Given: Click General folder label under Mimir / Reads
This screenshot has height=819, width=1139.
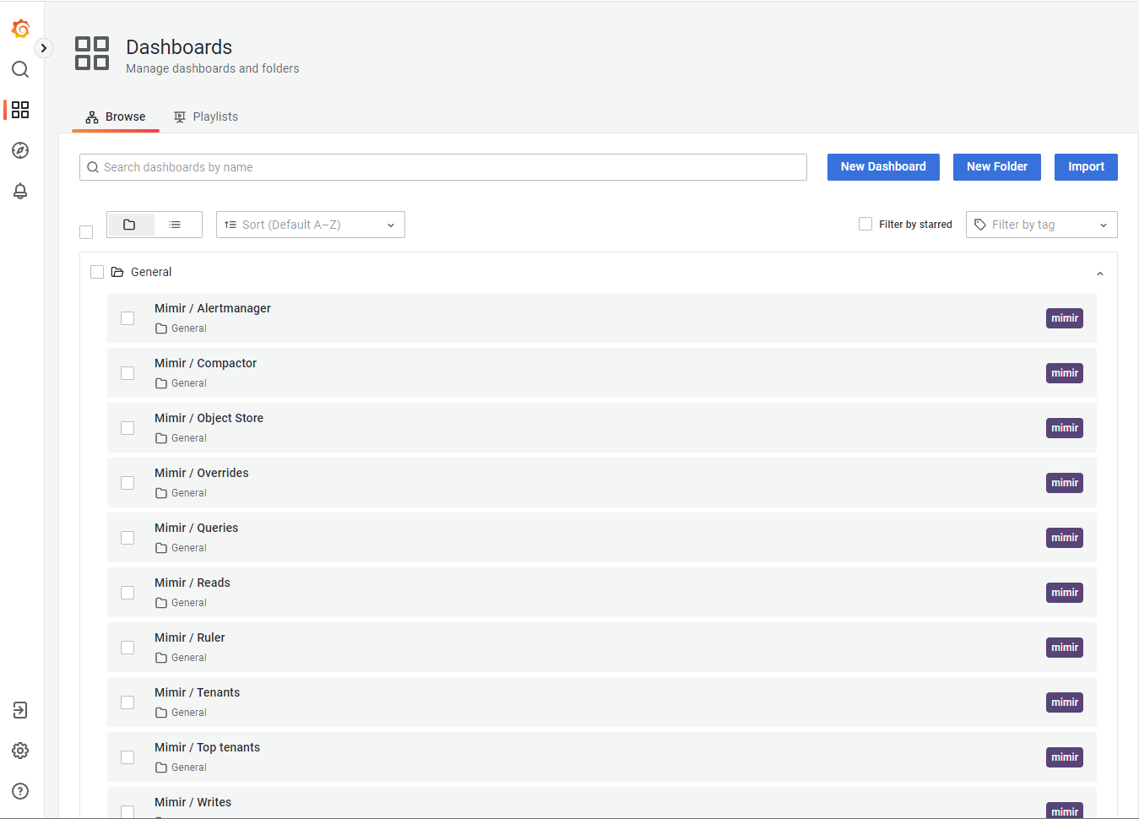Looking at the screenshot, I should point(189,603).
